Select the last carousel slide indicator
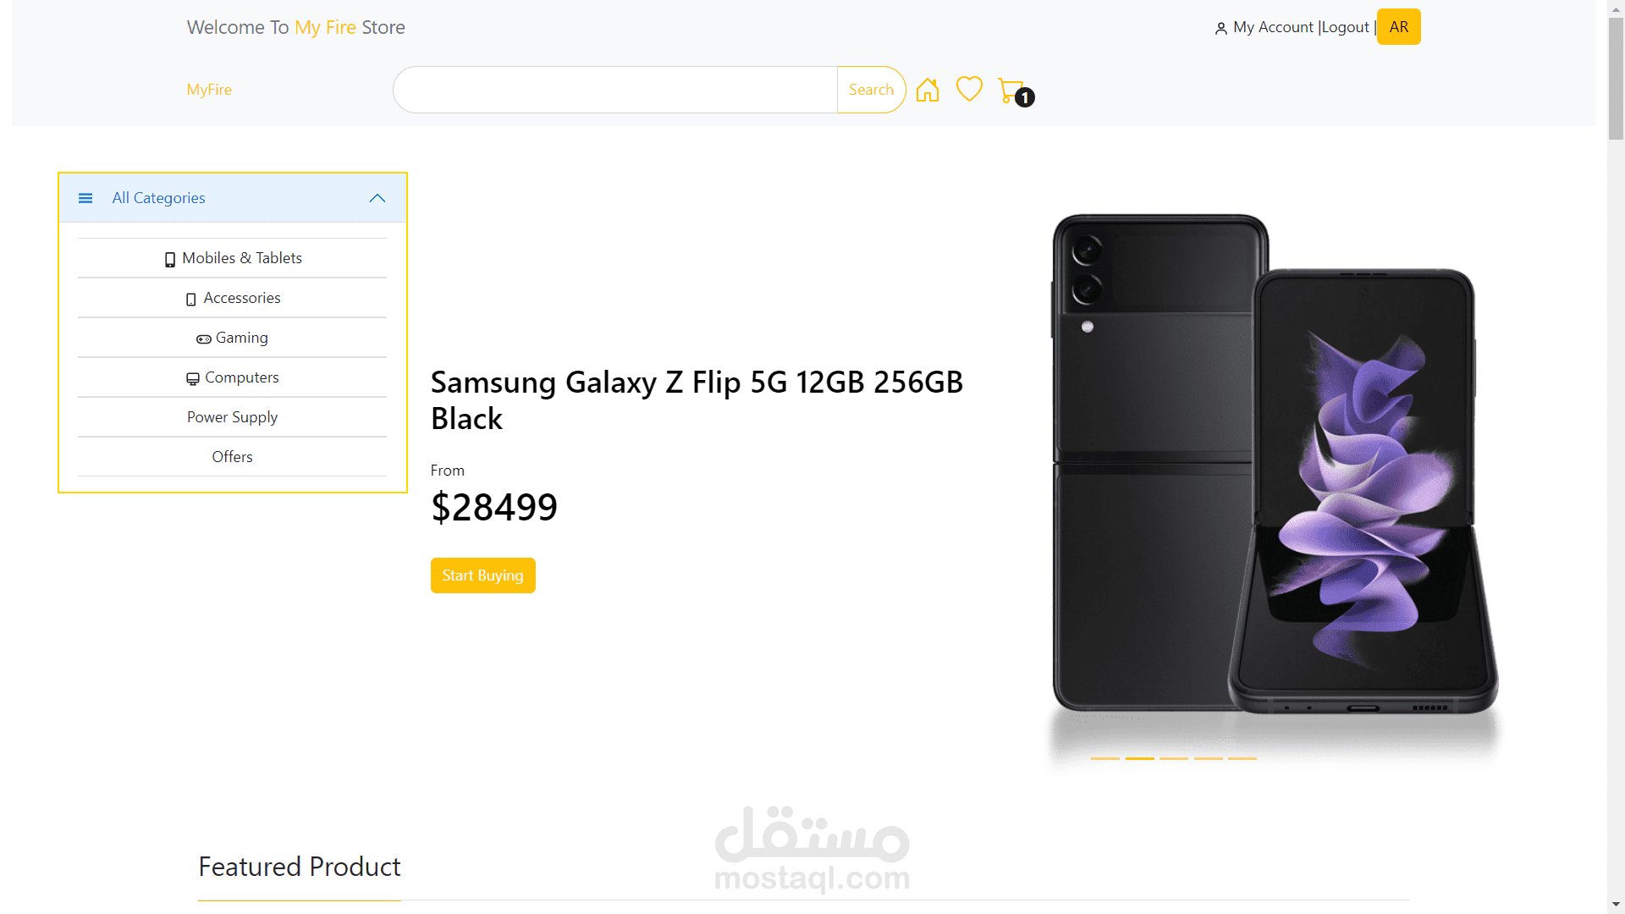 tap(1242, 758)
